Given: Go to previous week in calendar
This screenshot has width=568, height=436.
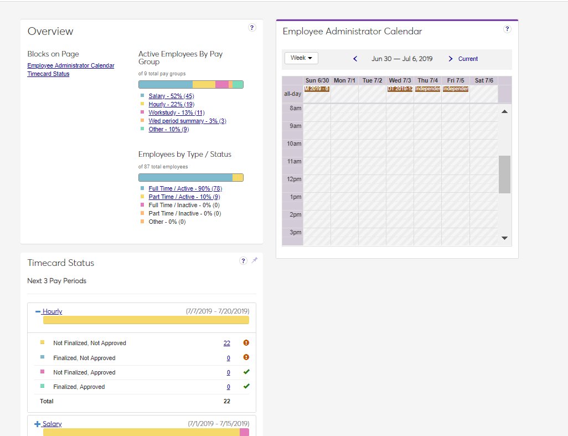Looking at the screenshot, I should coord(355,59).
